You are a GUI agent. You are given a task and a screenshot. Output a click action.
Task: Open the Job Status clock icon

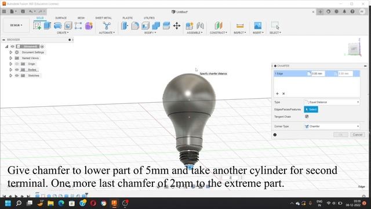pyautogui.click(x=336, y=12)
